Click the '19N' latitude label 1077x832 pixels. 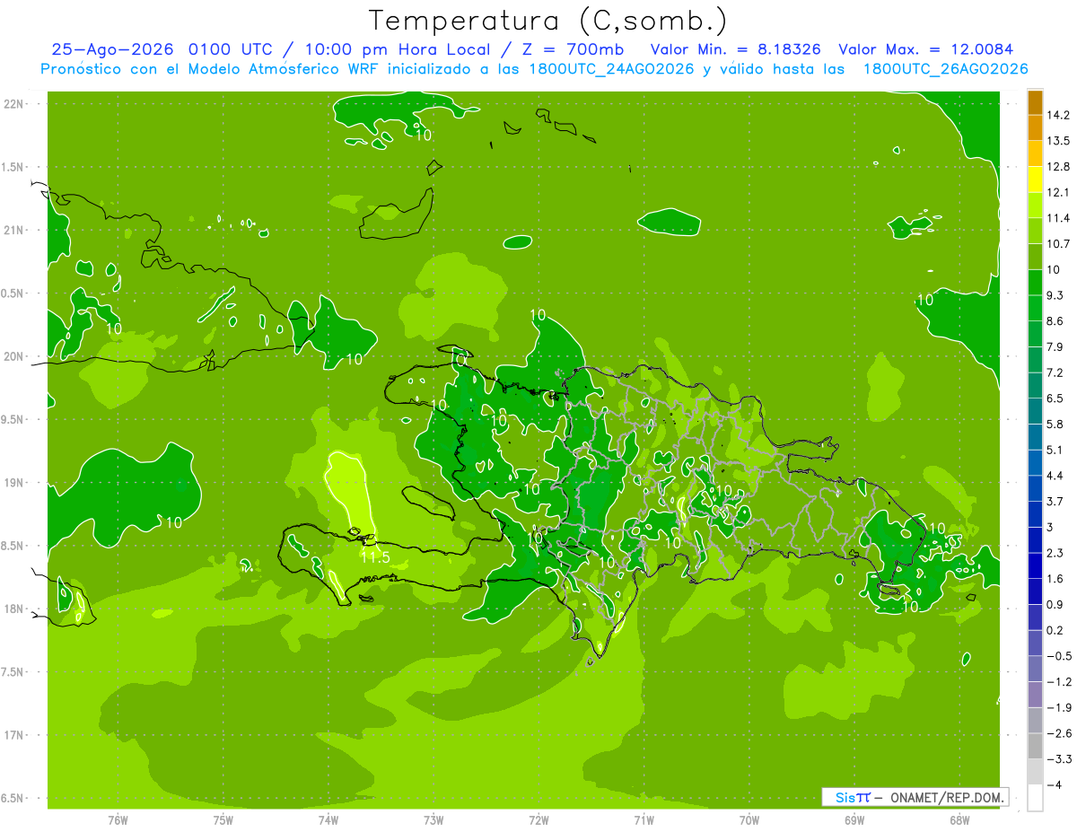click(15, 483)
